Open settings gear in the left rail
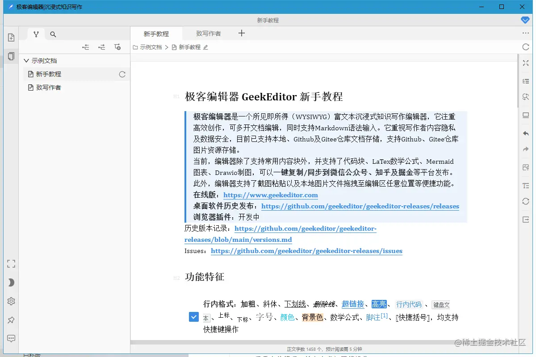536x357 pixels. (11, 301)
